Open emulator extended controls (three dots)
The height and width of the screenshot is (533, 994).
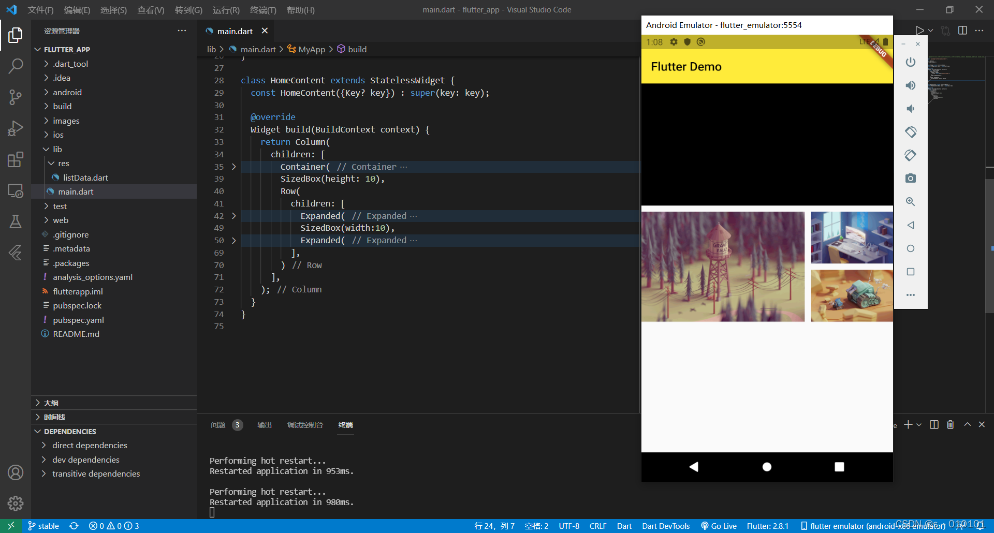[911, 295]
